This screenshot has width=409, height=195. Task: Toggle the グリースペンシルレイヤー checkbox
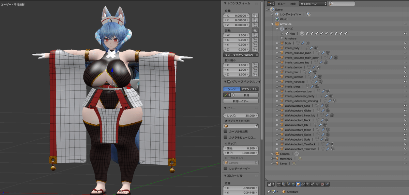pyautogui.click(x=229, y=81)
